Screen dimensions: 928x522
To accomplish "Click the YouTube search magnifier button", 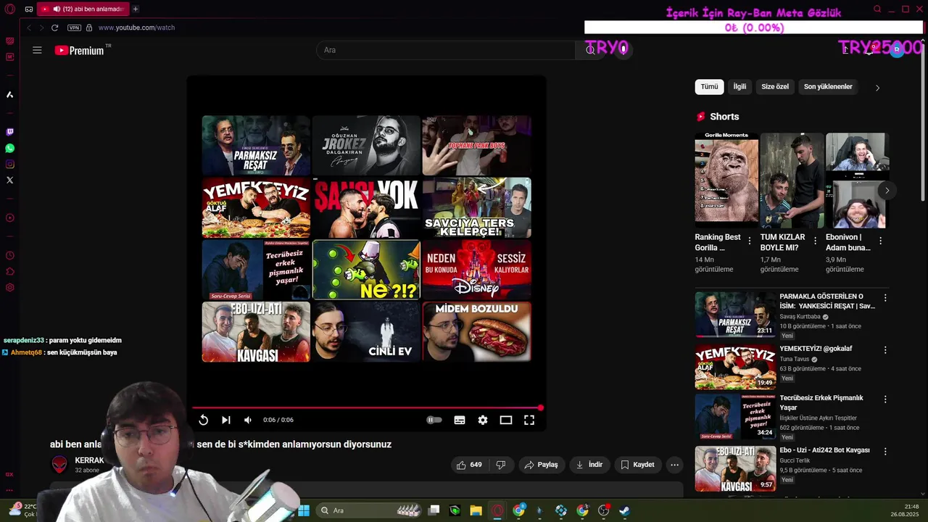I will coord(590,50).
